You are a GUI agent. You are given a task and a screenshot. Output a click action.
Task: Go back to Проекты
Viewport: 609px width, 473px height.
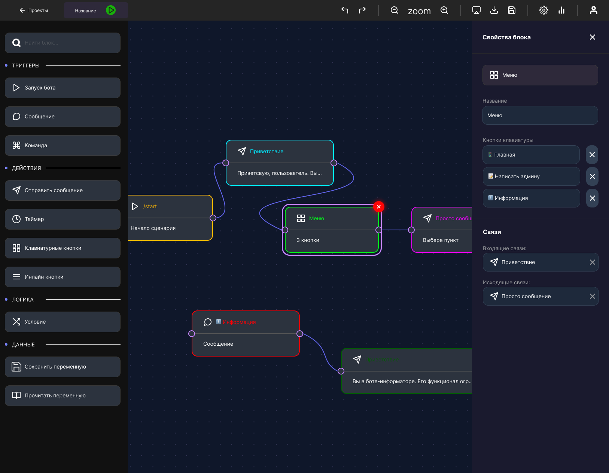(34, 10)
